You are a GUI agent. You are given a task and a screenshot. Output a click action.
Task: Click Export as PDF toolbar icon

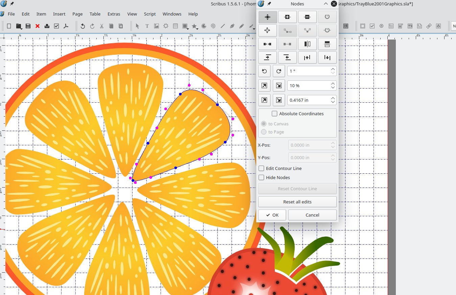[66, 26]
